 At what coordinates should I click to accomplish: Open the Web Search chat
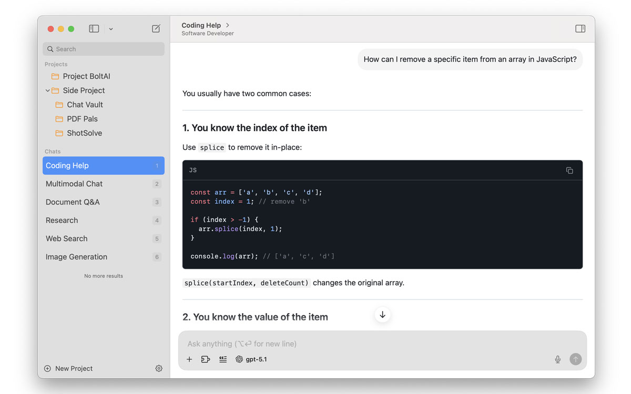pyautogui.click(x=67, y=239)
